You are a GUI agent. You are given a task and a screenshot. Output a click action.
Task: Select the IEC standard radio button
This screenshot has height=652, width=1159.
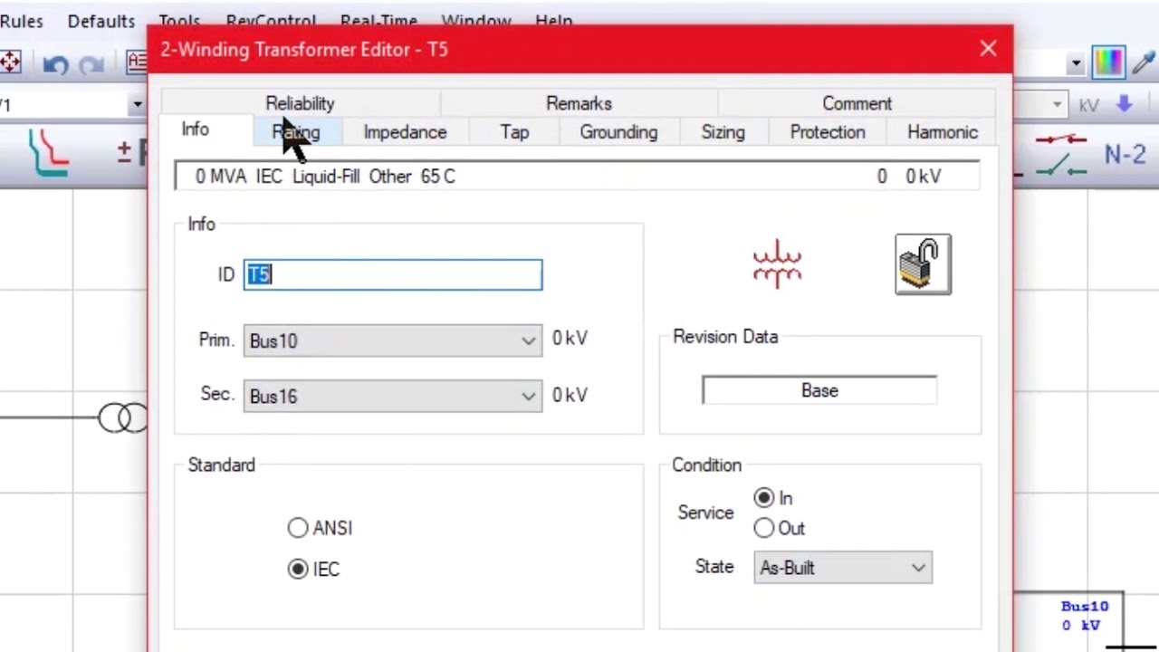tap(298, 569)
